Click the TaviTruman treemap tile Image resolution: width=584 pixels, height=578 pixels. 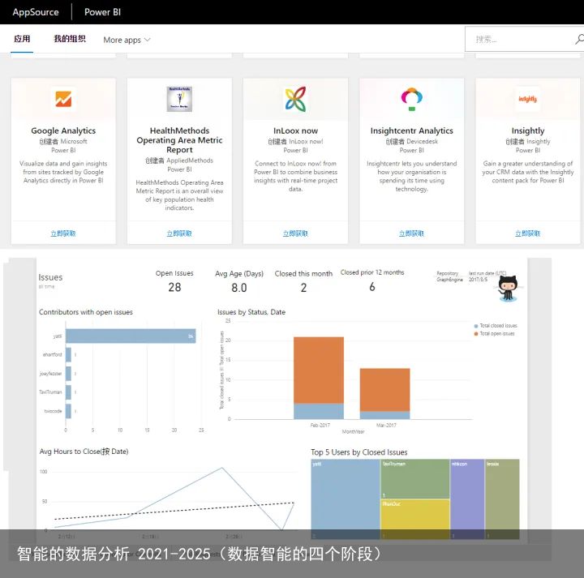point(415,478)
